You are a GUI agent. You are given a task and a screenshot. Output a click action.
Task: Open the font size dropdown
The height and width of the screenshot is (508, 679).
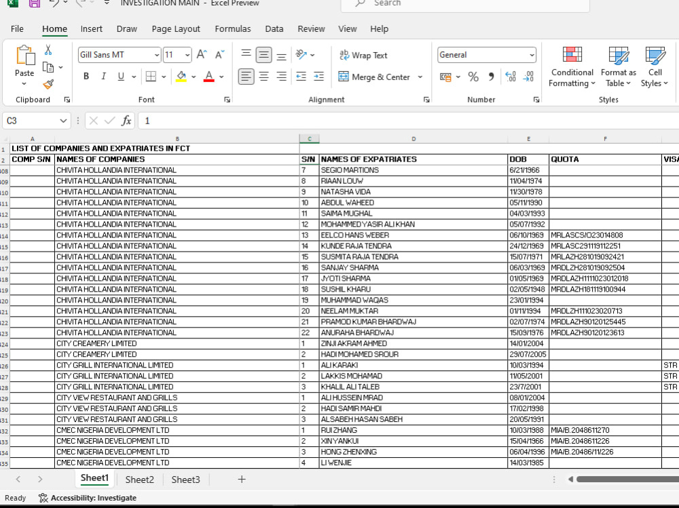click(x=187, y=55)
